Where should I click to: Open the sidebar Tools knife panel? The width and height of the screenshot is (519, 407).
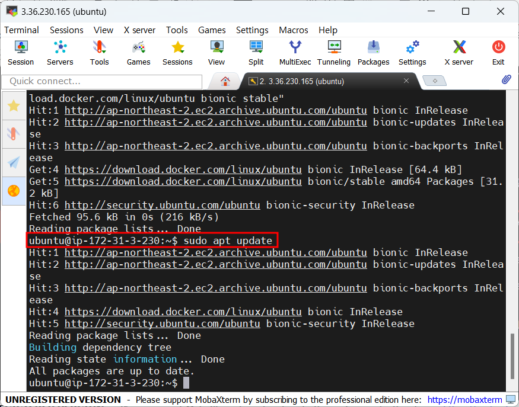[x=14, y=134]
